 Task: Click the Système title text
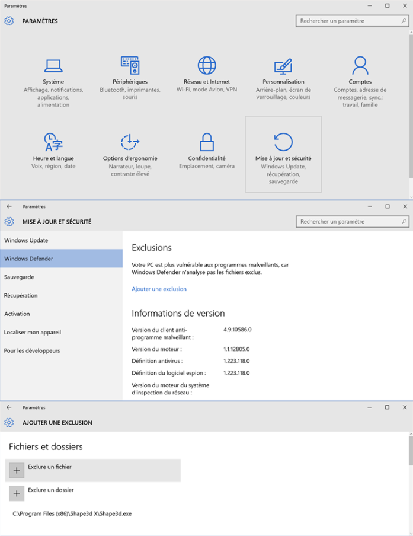click(53, 82)
